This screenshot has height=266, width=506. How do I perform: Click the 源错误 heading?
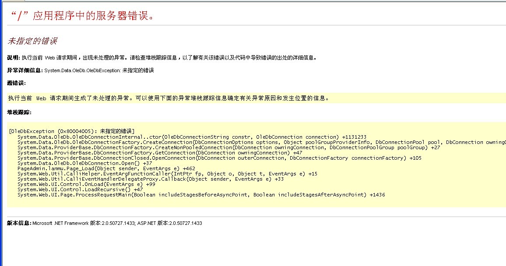16,83
